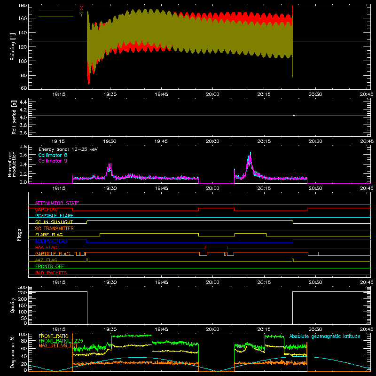Click the 'Flags' axis title

point(19,235)
